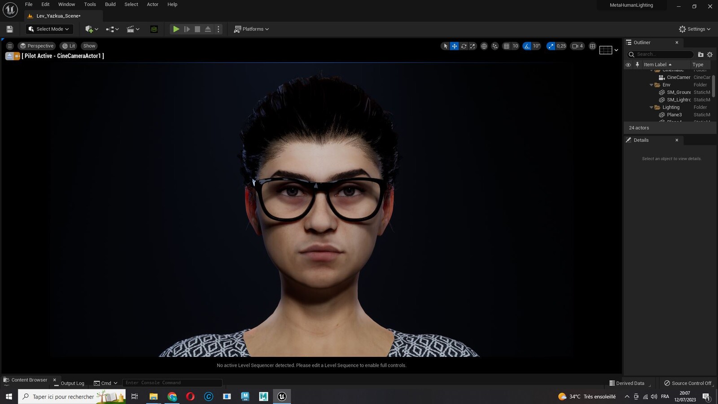
Task: Open the play options three-dot menu
Action: click(219, 29)
